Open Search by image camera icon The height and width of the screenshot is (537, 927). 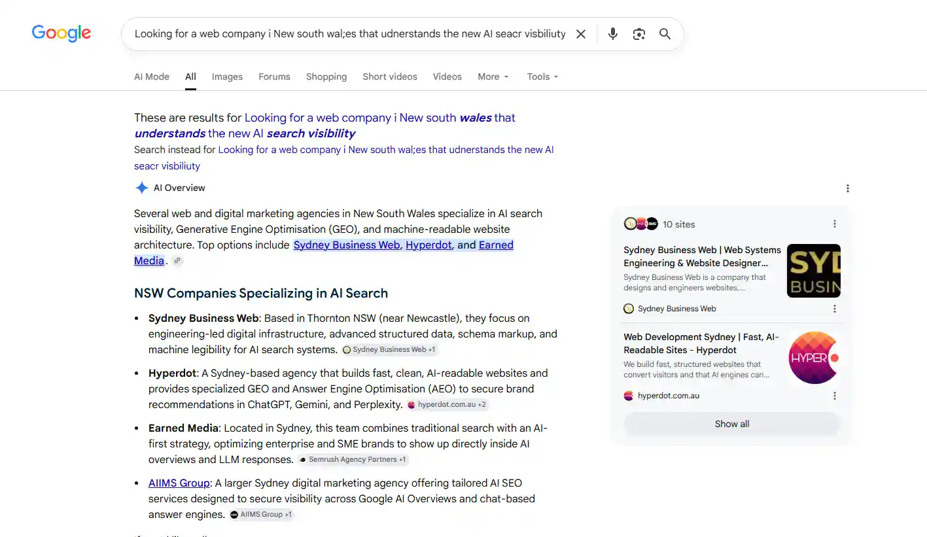639,34
